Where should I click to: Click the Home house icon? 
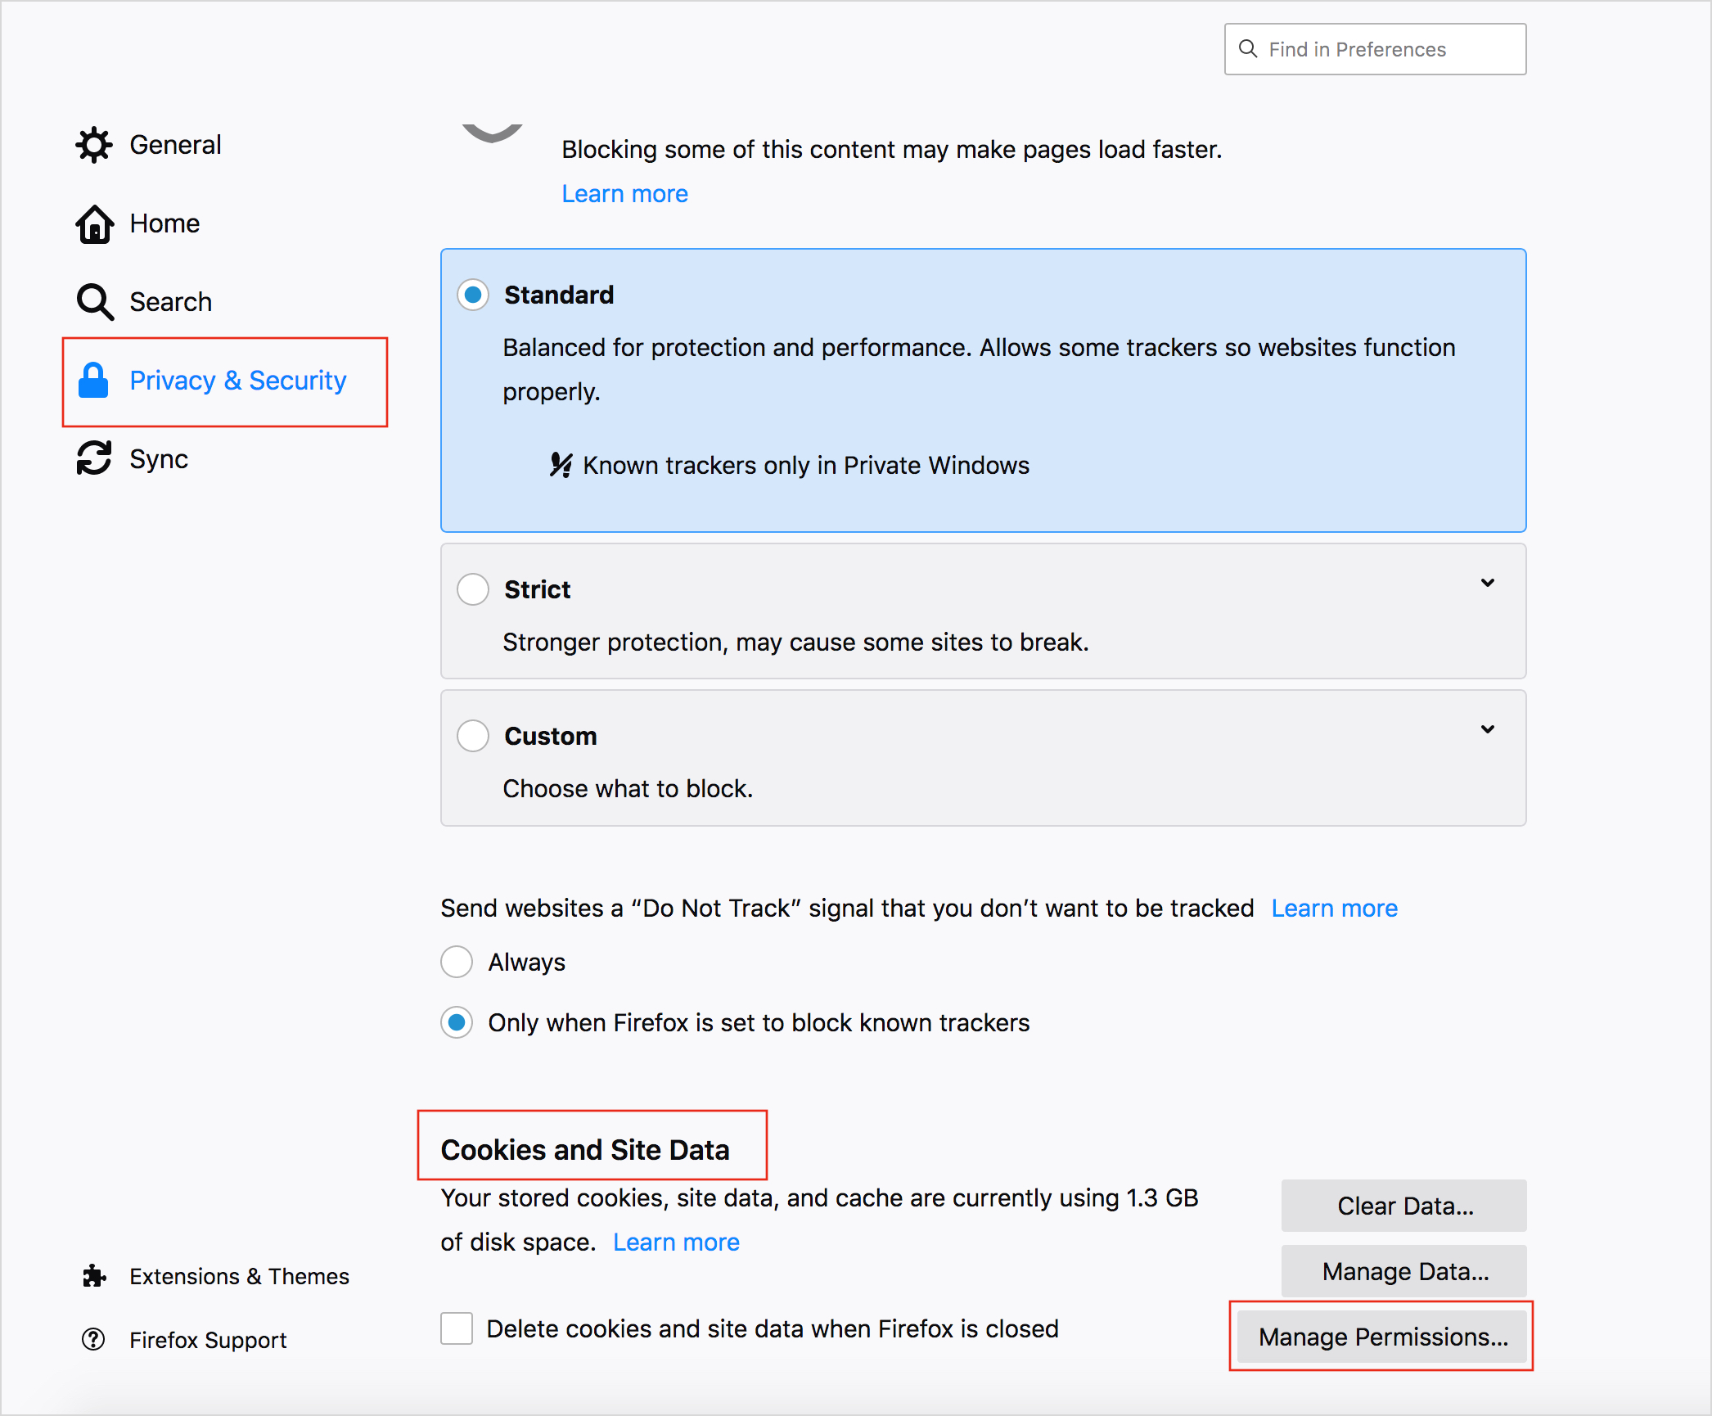(x=94, y=223)
